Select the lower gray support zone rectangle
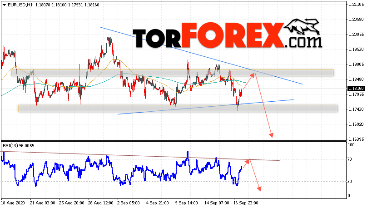 (x=178, y=109)
